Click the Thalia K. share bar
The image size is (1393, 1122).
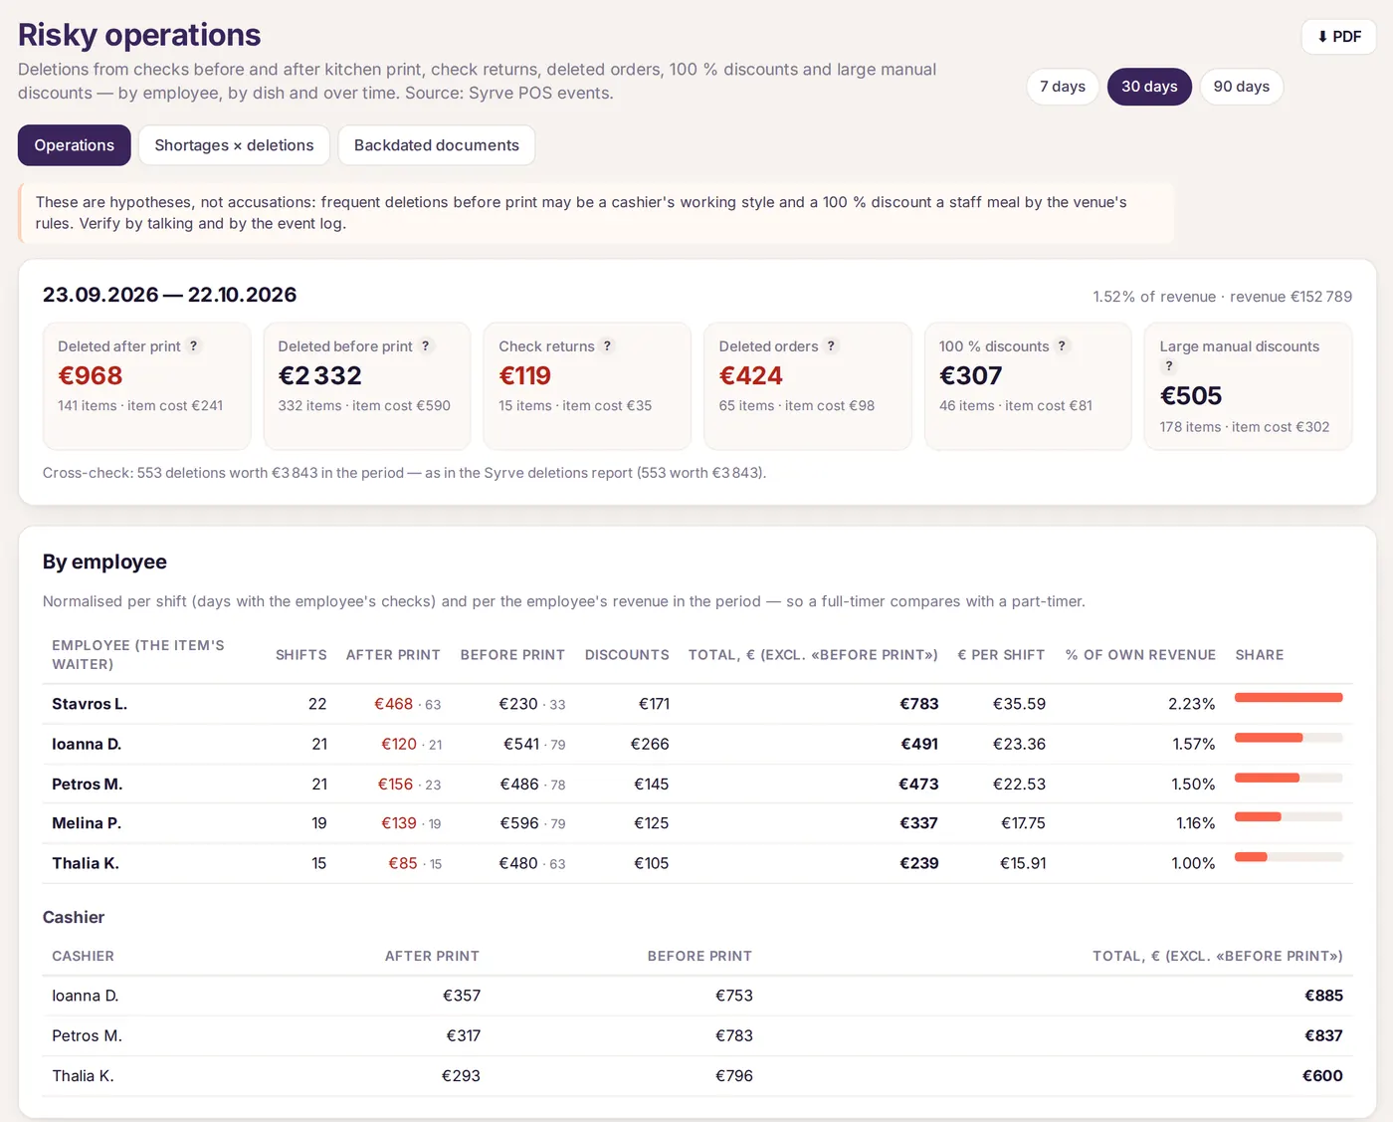coord(1289,857)
